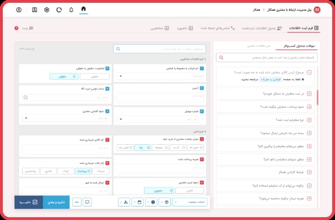Image resolution: width=335 pixels, height=220 pixels.
Task: Uncheck the highlighted زیاد satisfaction option
Action: pos(143,148)
